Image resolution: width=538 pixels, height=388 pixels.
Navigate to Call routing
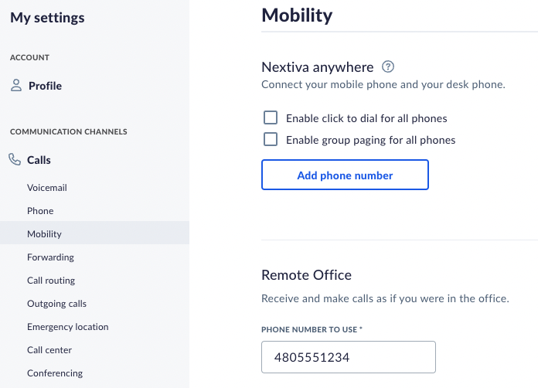tap(51, 281)
